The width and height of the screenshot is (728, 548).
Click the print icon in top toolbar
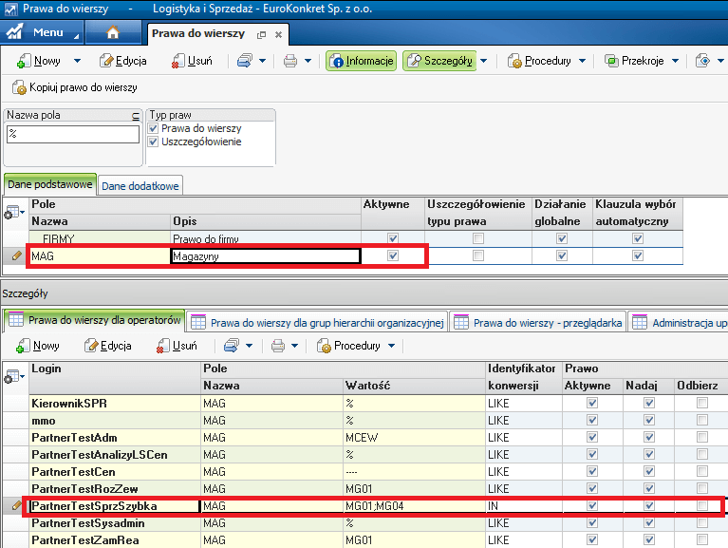[x=290, y=61]
